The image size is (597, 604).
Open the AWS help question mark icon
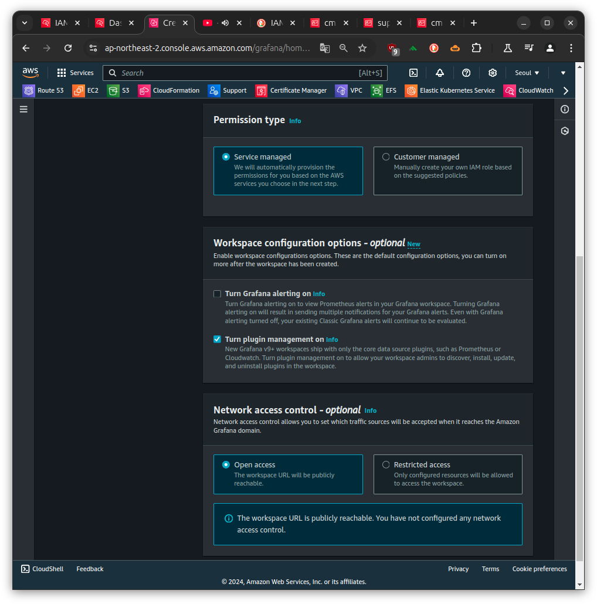click(x=466, y=73)
